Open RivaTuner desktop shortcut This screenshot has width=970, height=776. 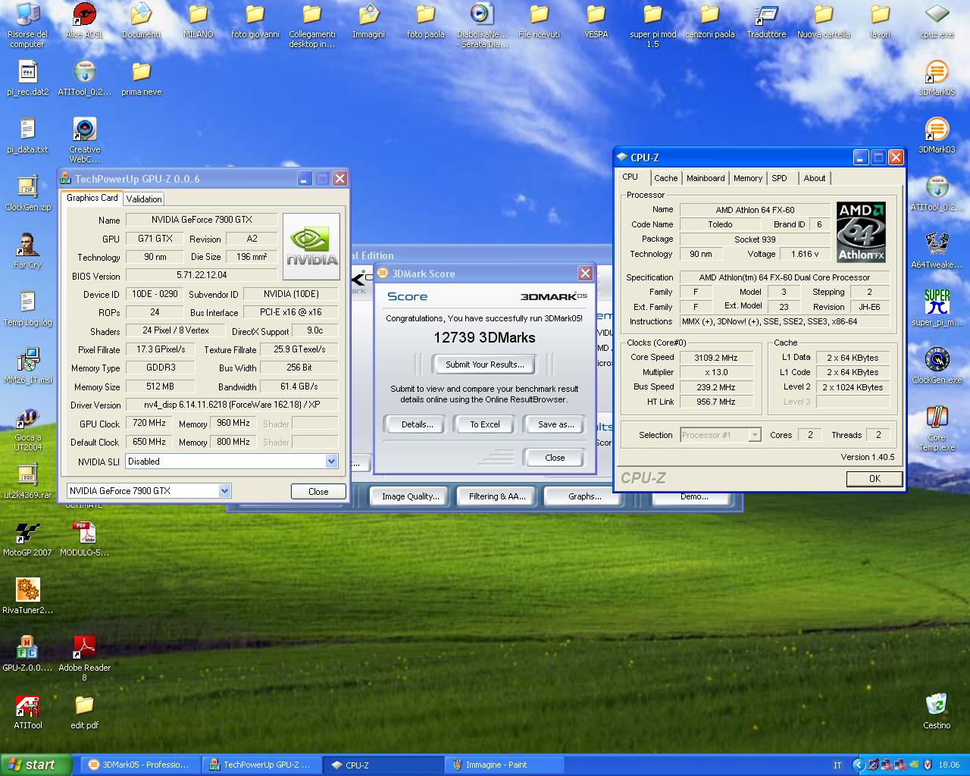(27, 597)
